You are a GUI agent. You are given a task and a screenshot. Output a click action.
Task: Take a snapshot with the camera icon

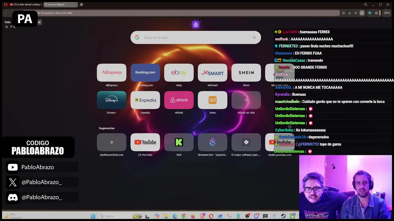pyautogui.click(x=344, y=13)
